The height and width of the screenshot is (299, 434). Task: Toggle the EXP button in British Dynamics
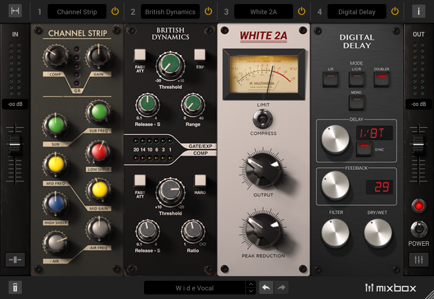[200, 55]
